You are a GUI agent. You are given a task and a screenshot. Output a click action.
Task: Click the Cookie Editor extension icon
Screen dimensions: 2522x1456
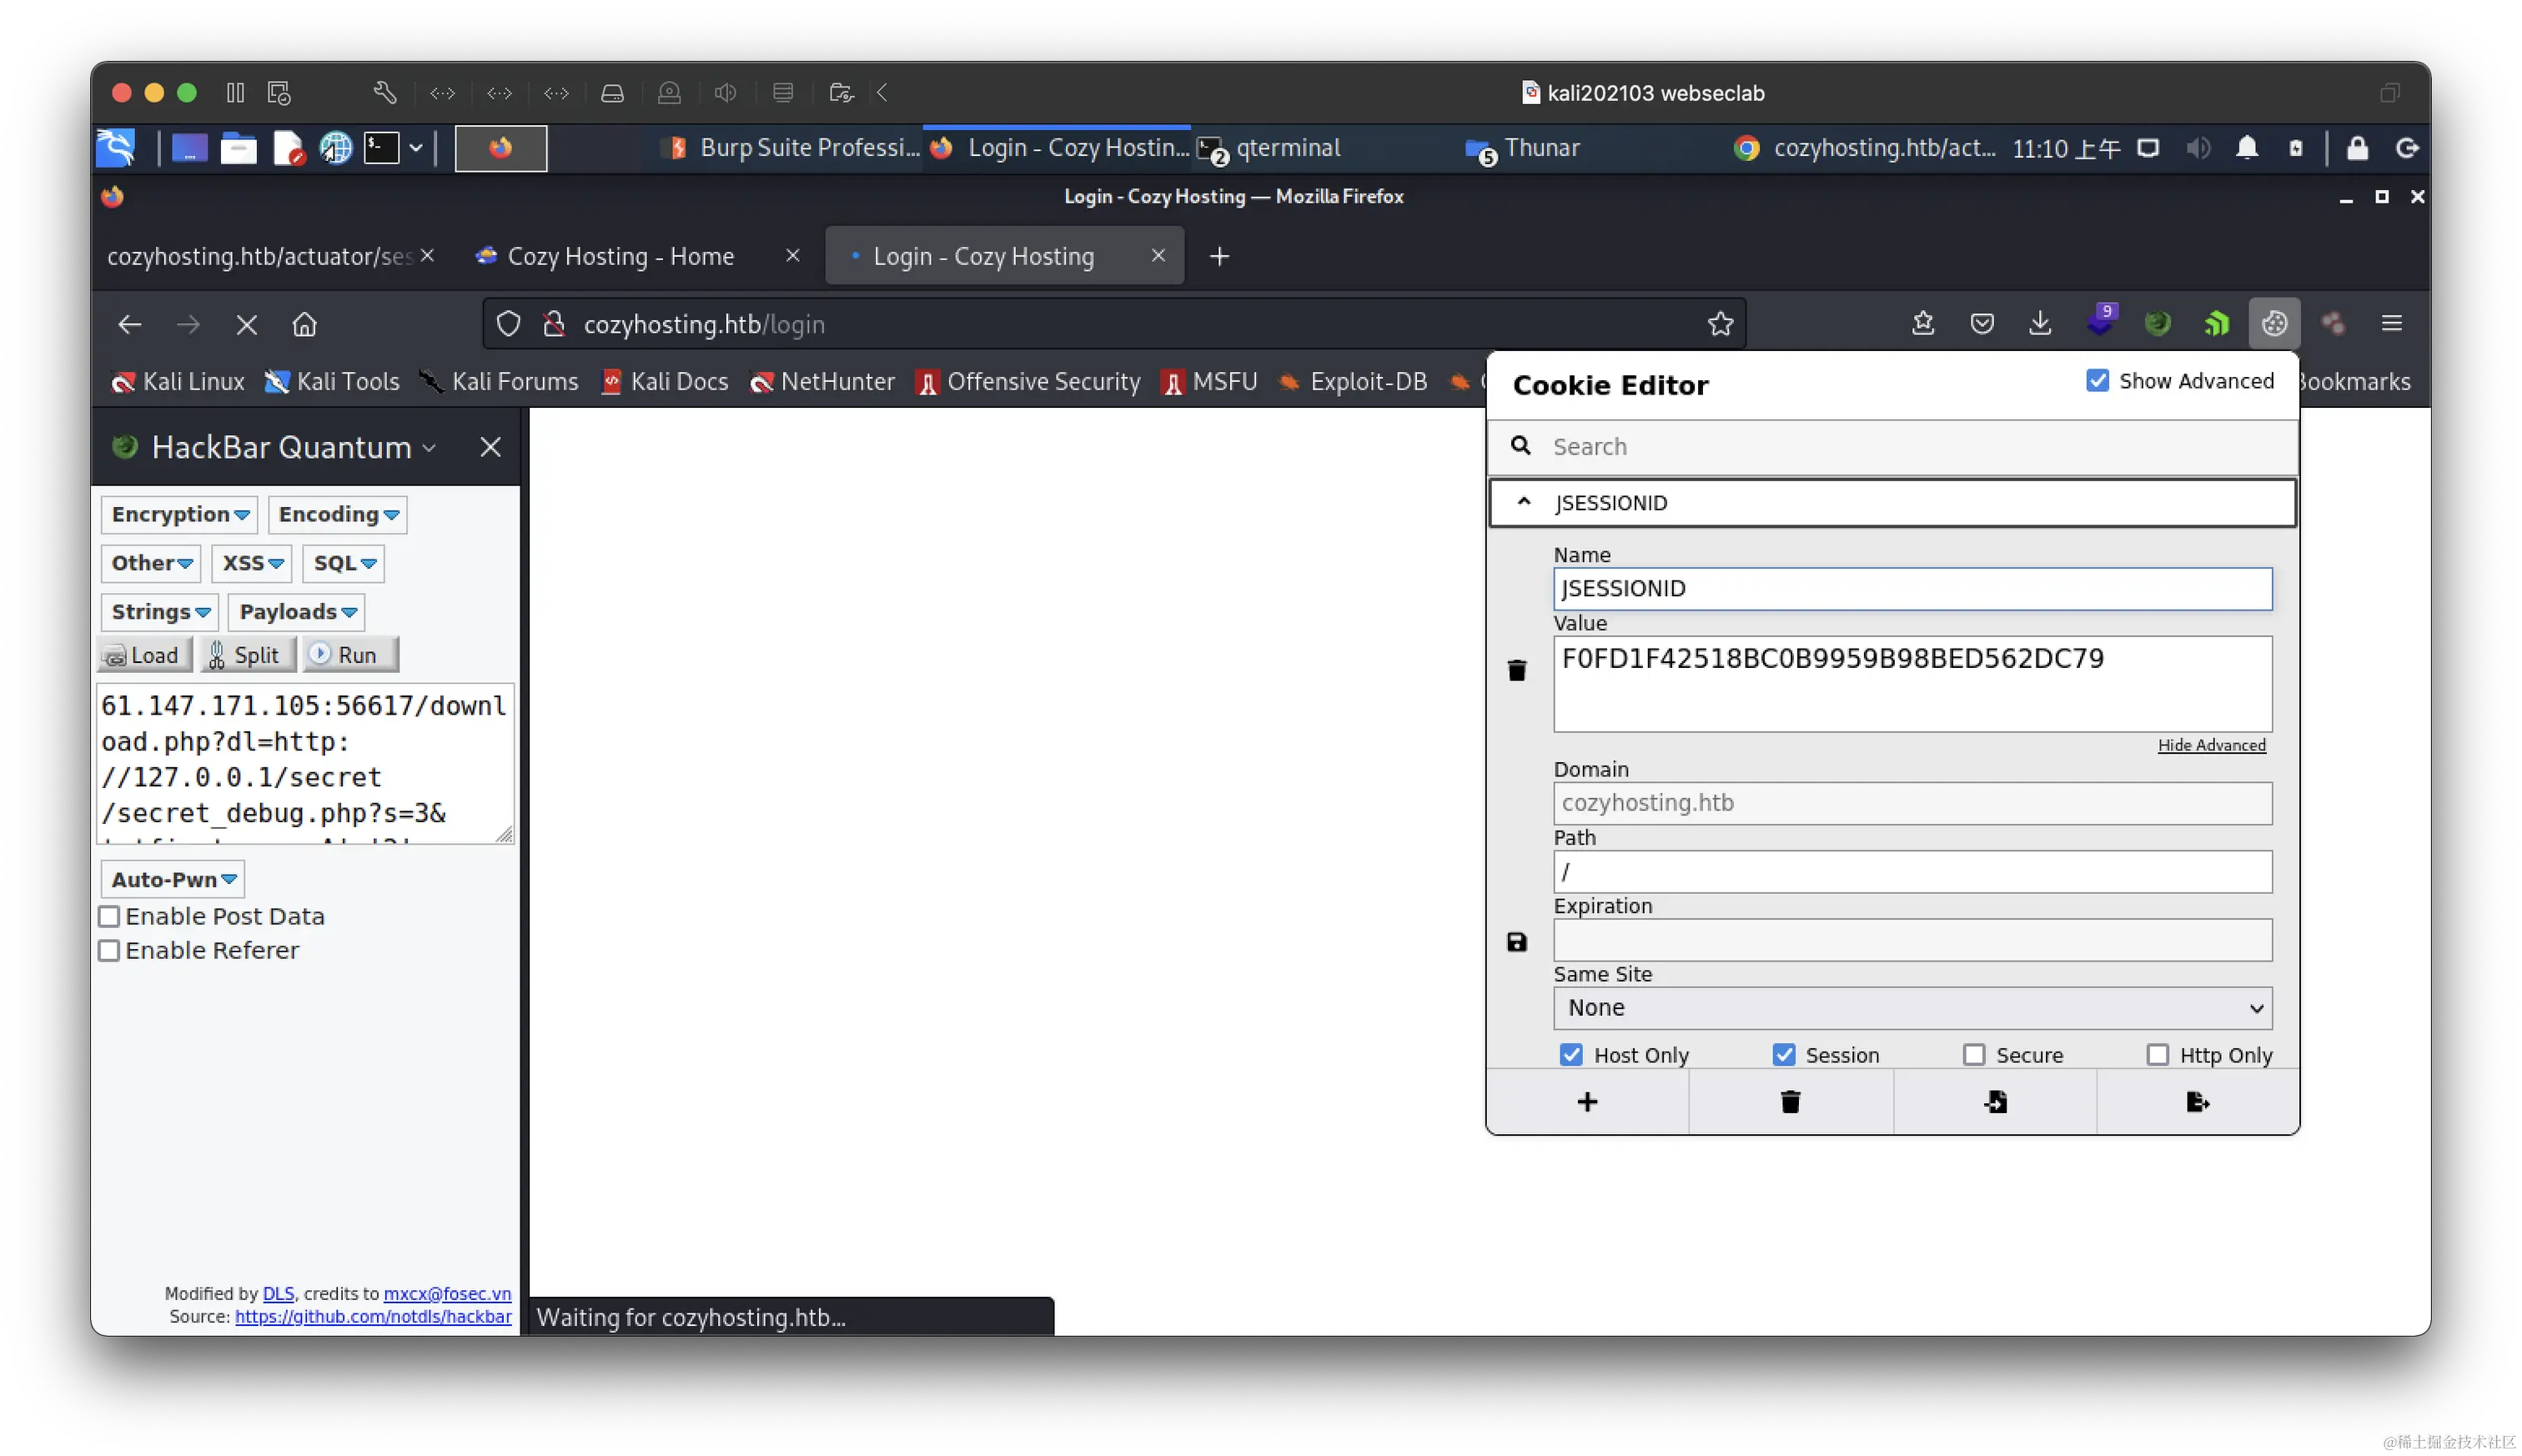pyautogui.click(x=2274, y=323)
